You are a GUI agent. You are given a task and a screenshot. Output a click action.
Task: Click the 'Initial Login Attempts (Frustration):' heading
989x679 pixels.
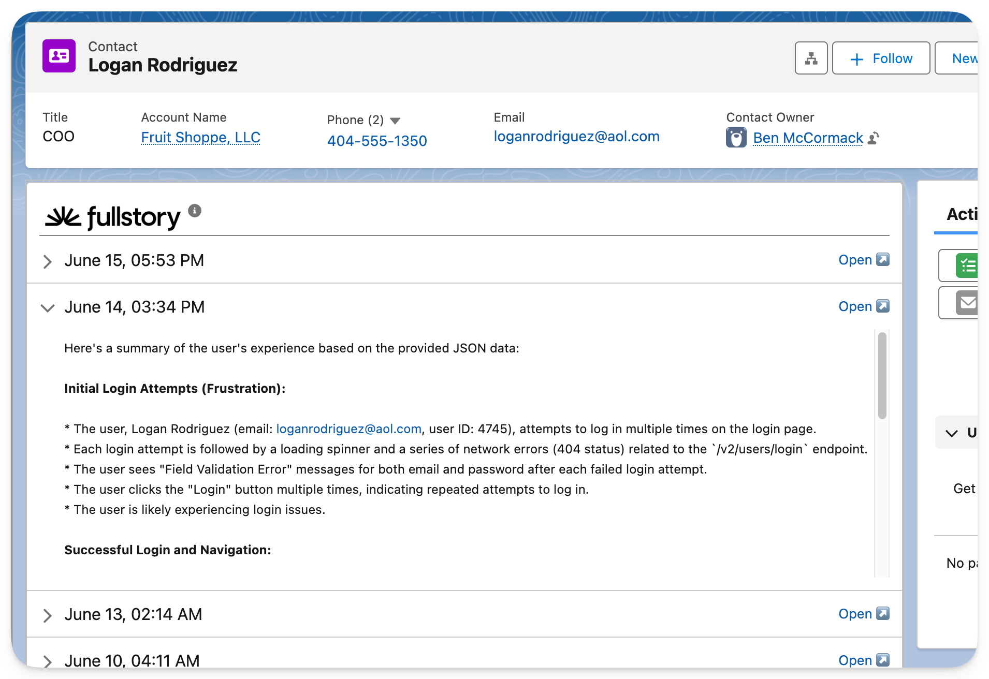(175, 389)
